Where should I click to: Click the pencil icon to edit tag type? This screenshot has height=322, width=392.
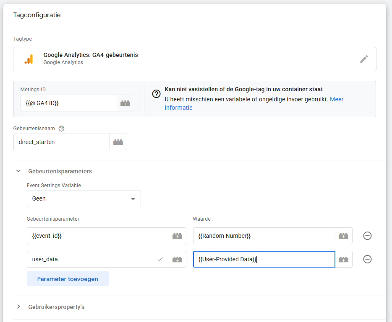(x=364, y=59)
